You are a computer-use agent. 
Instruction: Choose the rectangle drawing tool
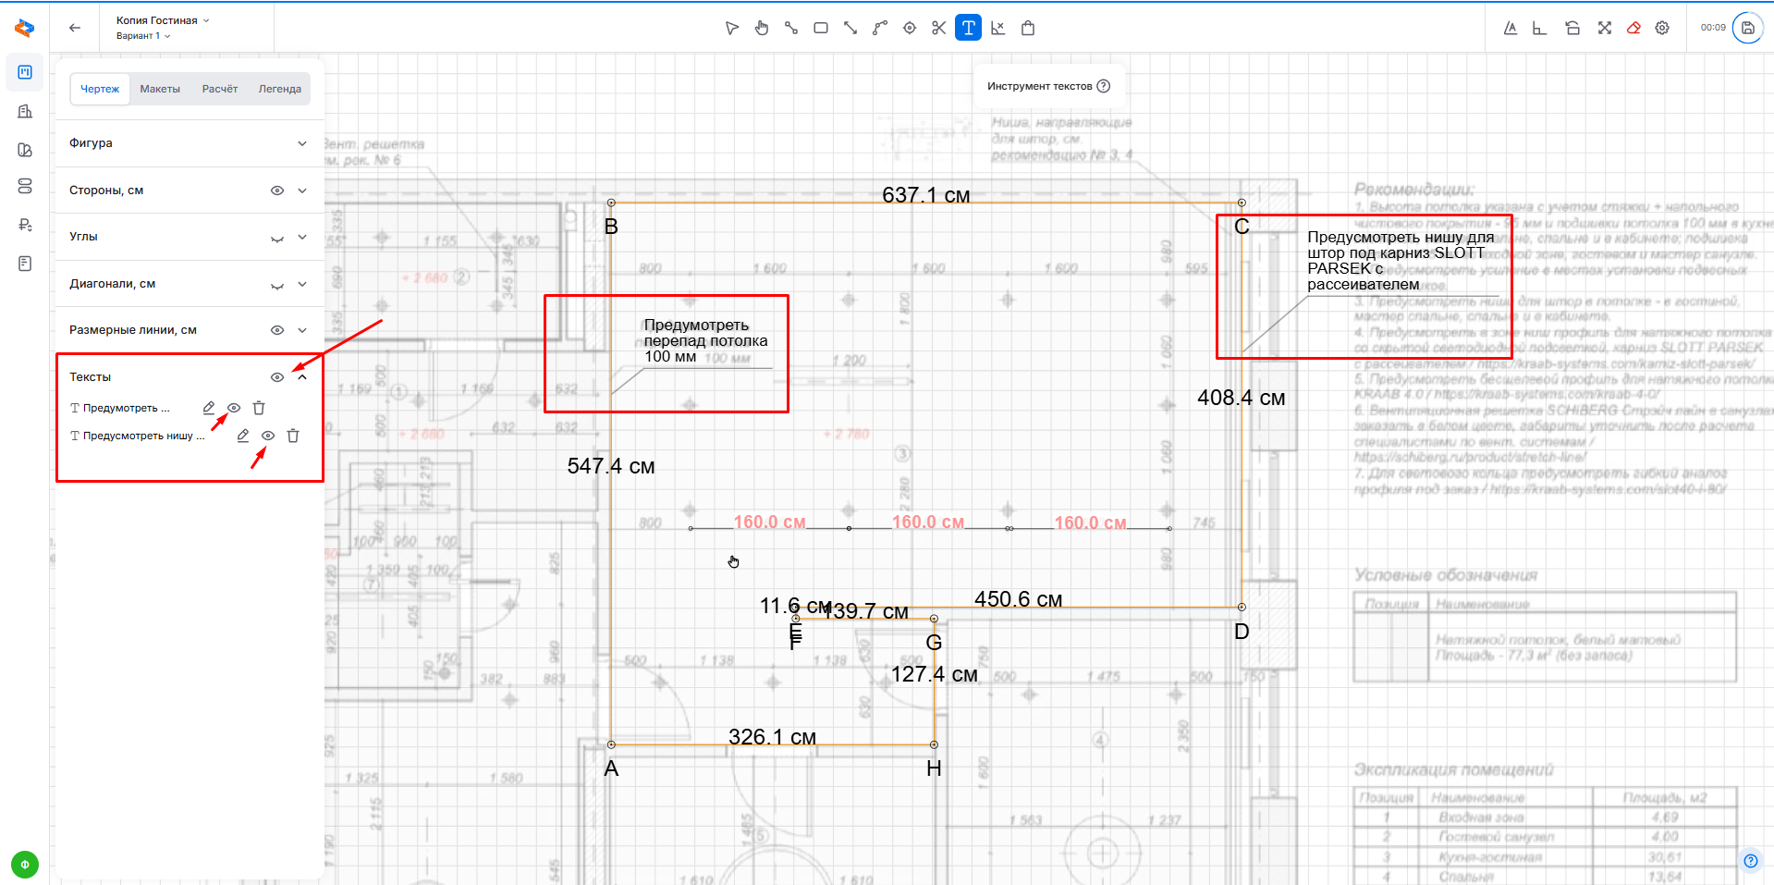click(x=820, y=28)
